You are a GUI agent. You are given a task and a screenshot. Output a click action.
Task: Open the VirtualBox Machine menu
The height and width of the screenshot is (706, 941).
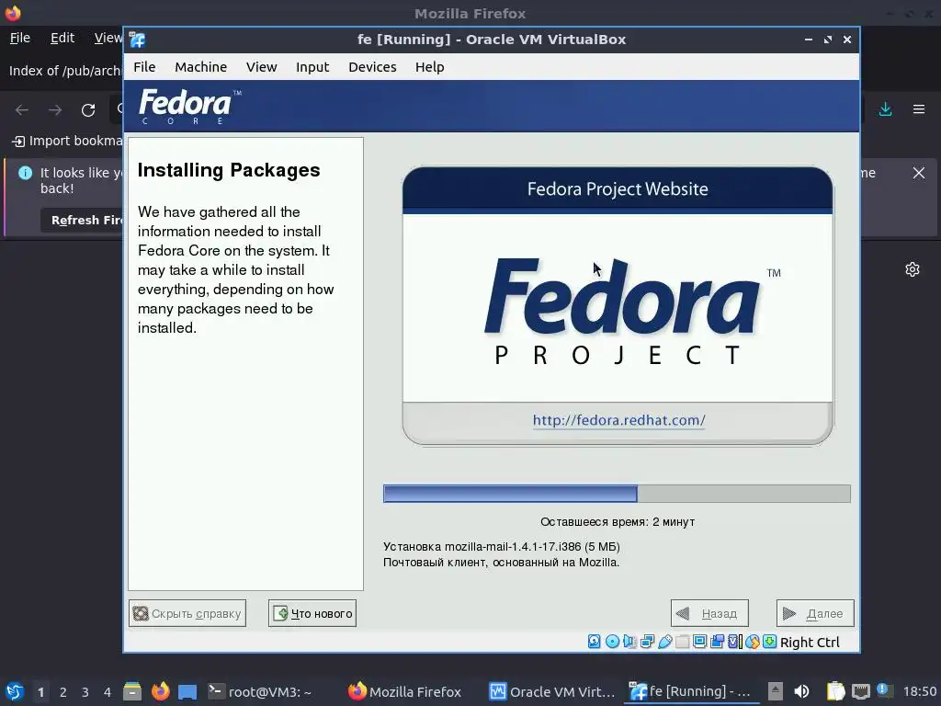pyautogui.click(x=201, y=67)
